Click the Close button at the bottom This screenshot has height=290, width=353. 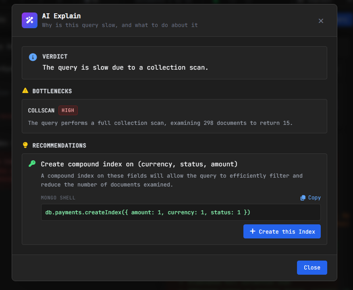tap(312, 267)
